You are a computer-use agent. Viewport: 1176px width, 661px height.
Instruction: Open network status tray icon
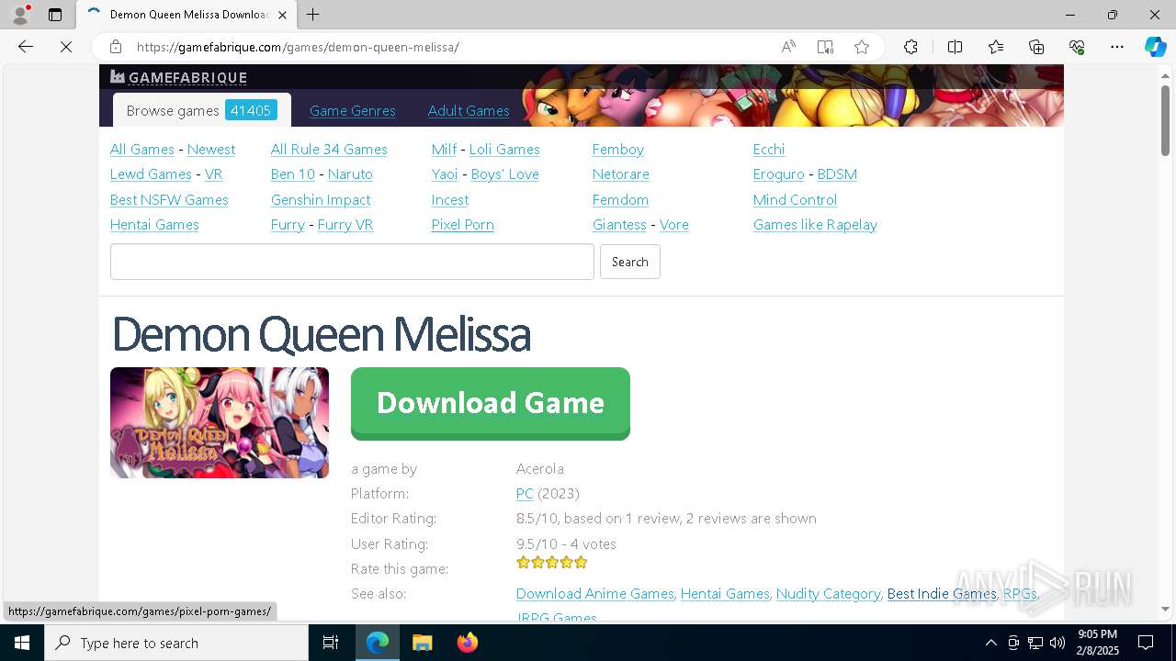coord(1035,643)
